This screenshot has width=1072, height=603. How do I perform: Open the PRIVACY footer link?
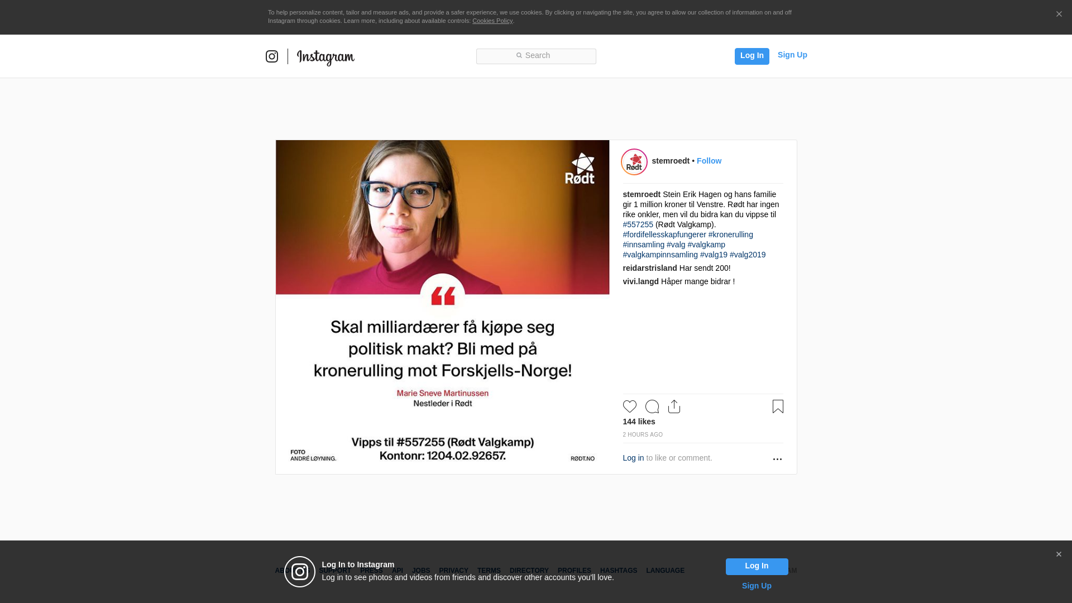(453, 571)
